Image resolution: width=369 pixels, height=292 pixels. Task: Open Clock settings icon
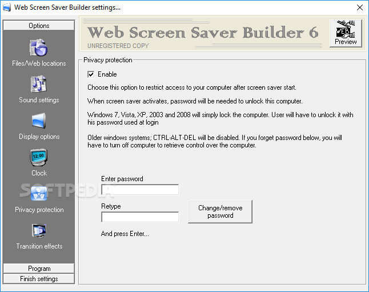[39, 157]
